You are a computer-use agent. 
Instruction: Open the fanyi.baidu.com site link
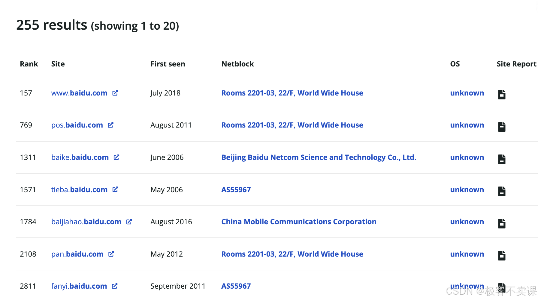click(x=79, y=286)
